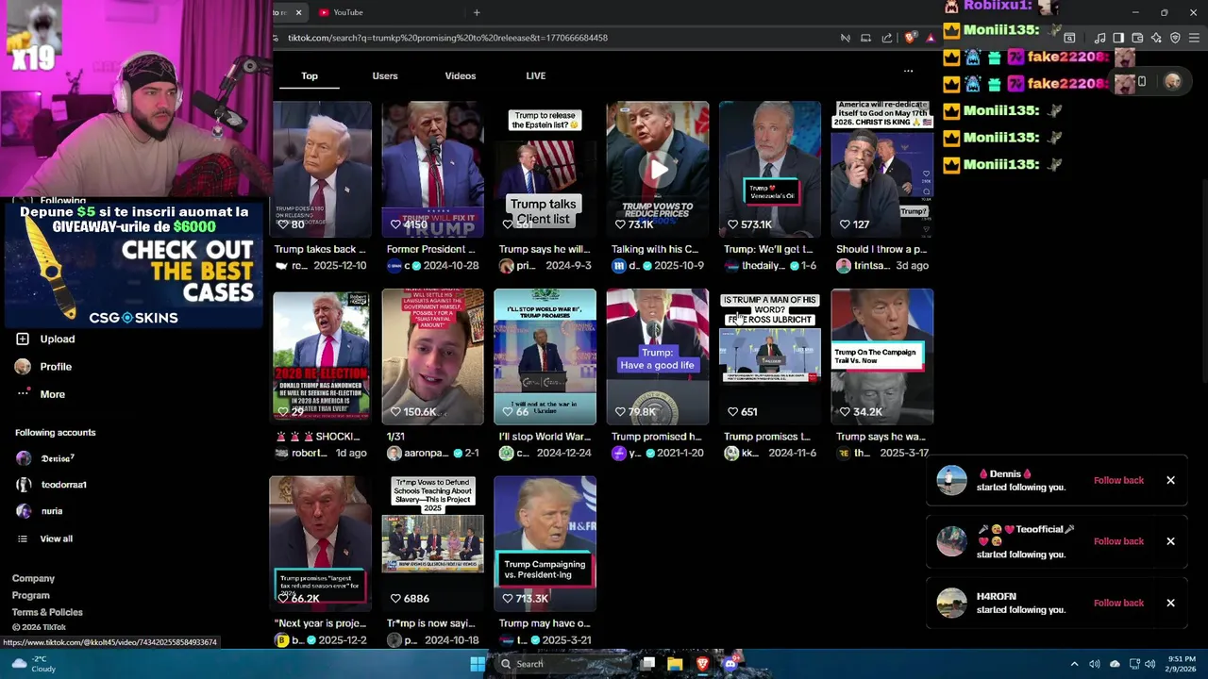Open largest tax refund video, 66.2K likes
This screenshot has width=1208, height=679.
point(322,544)
